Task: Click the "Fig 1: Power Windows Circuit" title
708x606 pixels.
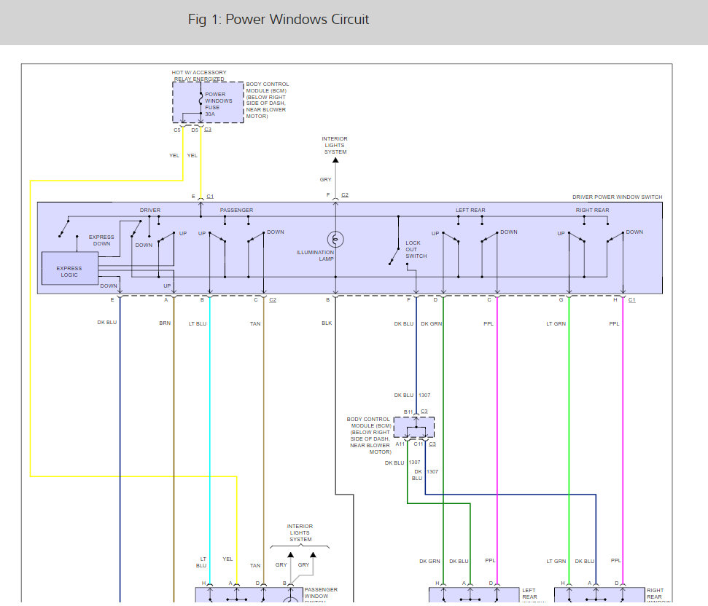Action: pyautogui.click(x=278, y=20)
